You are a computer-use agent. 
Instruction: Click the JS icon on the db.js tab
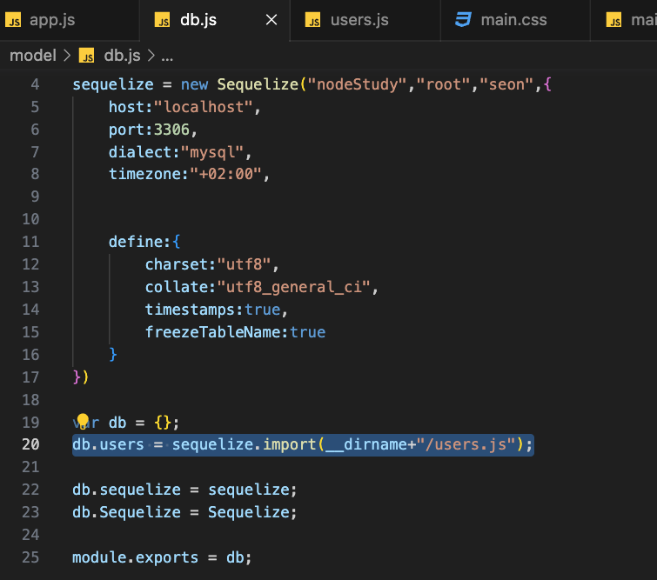(x=163, y=20)
